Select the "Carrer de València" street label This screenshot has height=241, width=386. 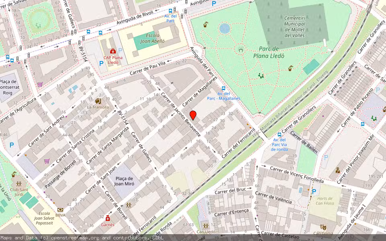273,198
